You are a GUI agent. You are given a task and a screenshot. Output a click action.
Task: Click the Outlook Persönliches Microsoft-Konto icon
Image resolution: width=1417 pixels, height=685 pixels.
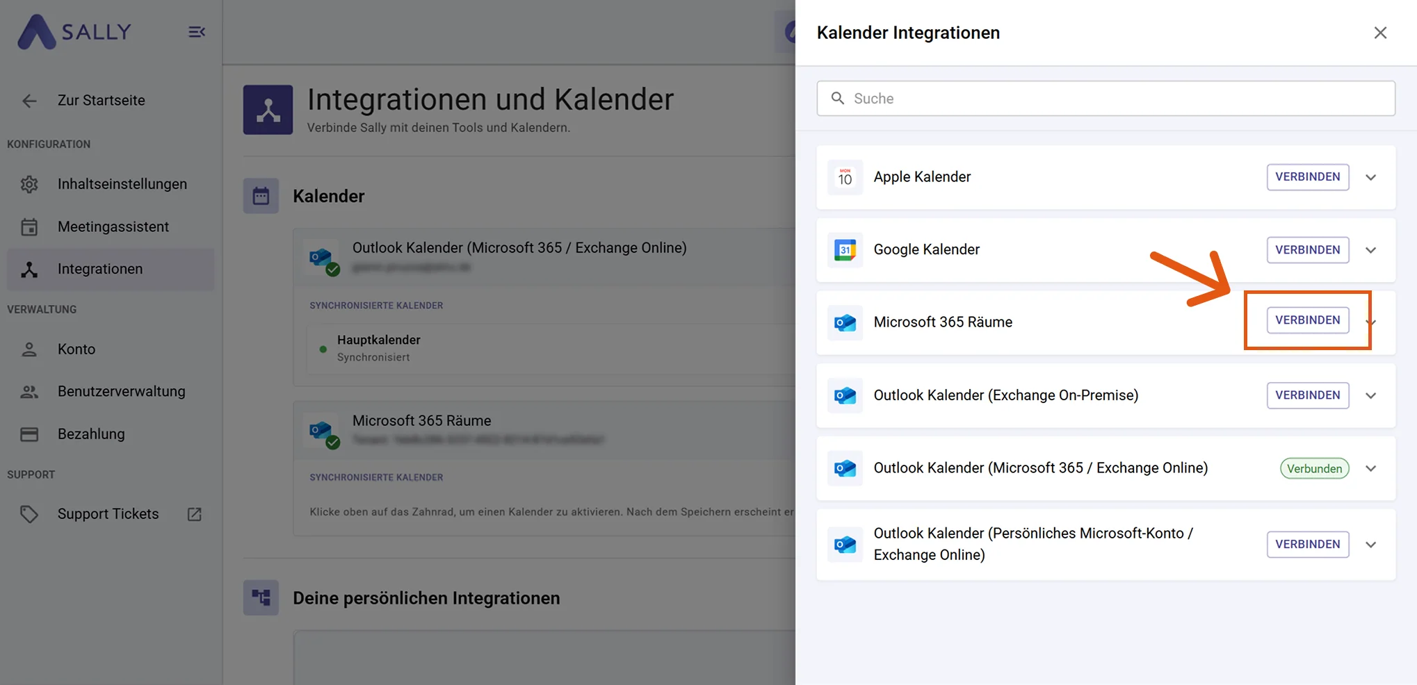845,544
